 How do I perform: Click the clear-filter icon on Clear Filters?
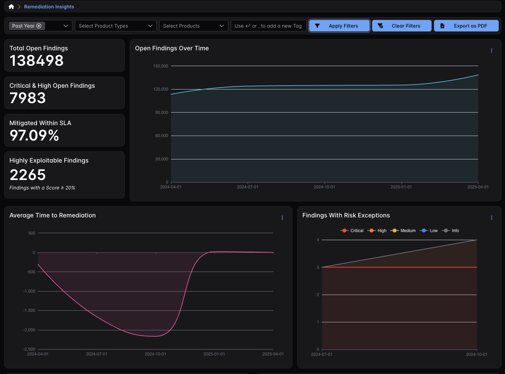(380, 26)
